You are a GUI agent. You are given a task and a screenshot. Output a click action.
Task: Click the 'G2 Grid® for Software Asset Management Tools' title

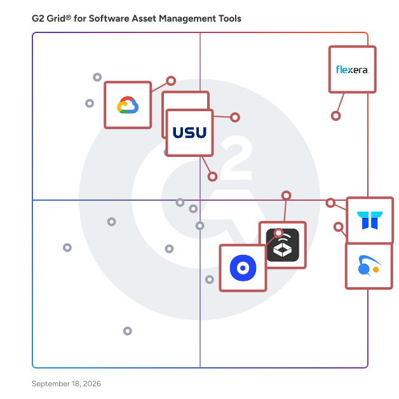coord(137,18)
